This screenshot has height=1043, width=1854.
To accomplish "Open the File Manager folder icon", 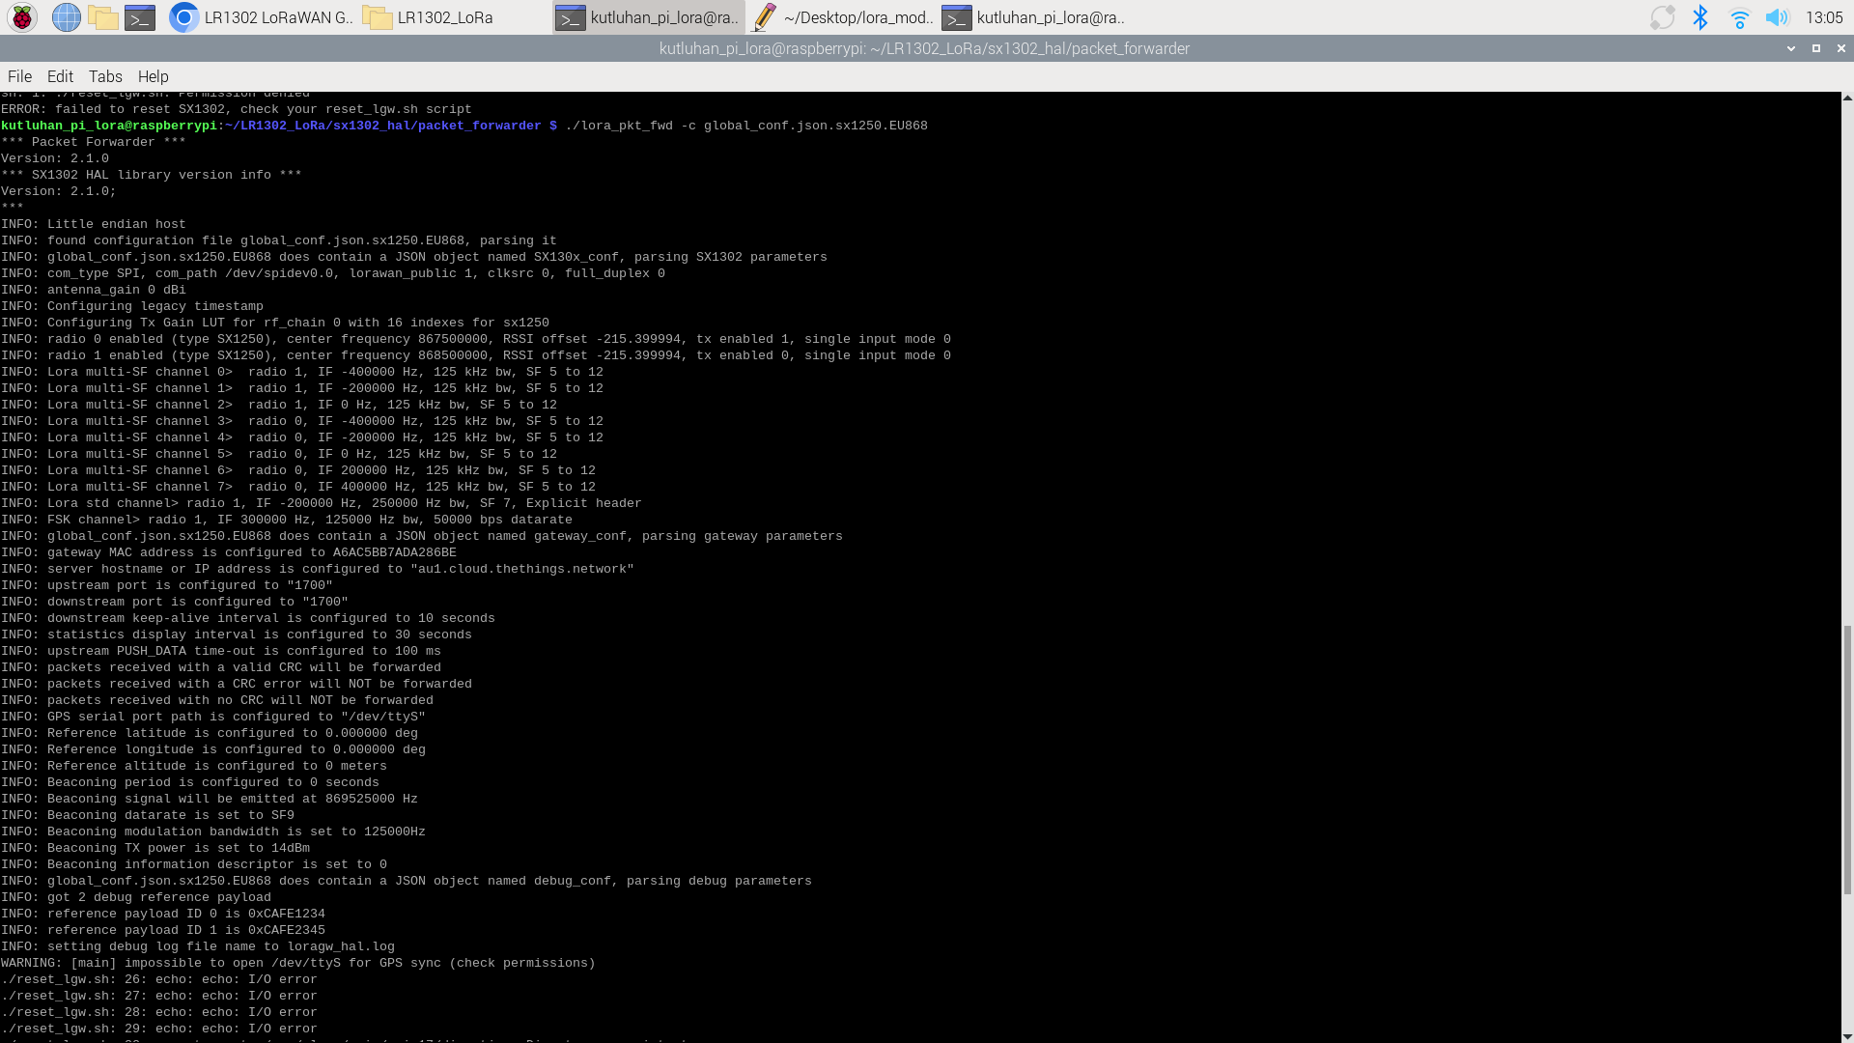I will click(x=102, y=17).
